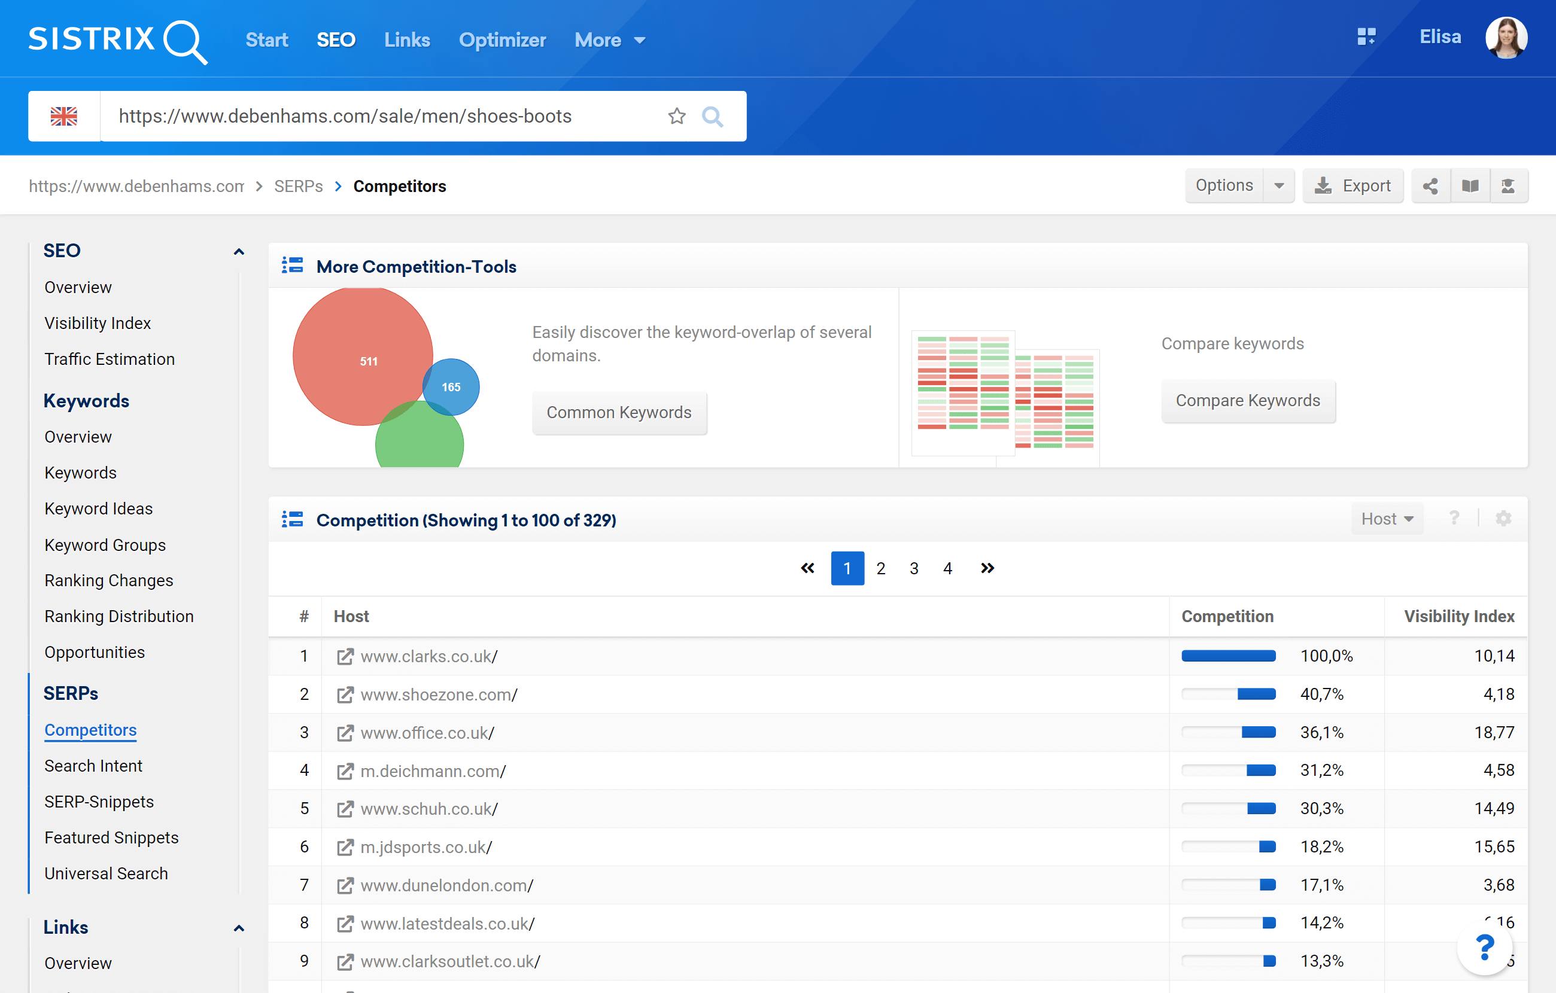Screen dimensions: 1556x993
Task: Open external link icon for www.dunelondon.com
Action: (345, 885)
